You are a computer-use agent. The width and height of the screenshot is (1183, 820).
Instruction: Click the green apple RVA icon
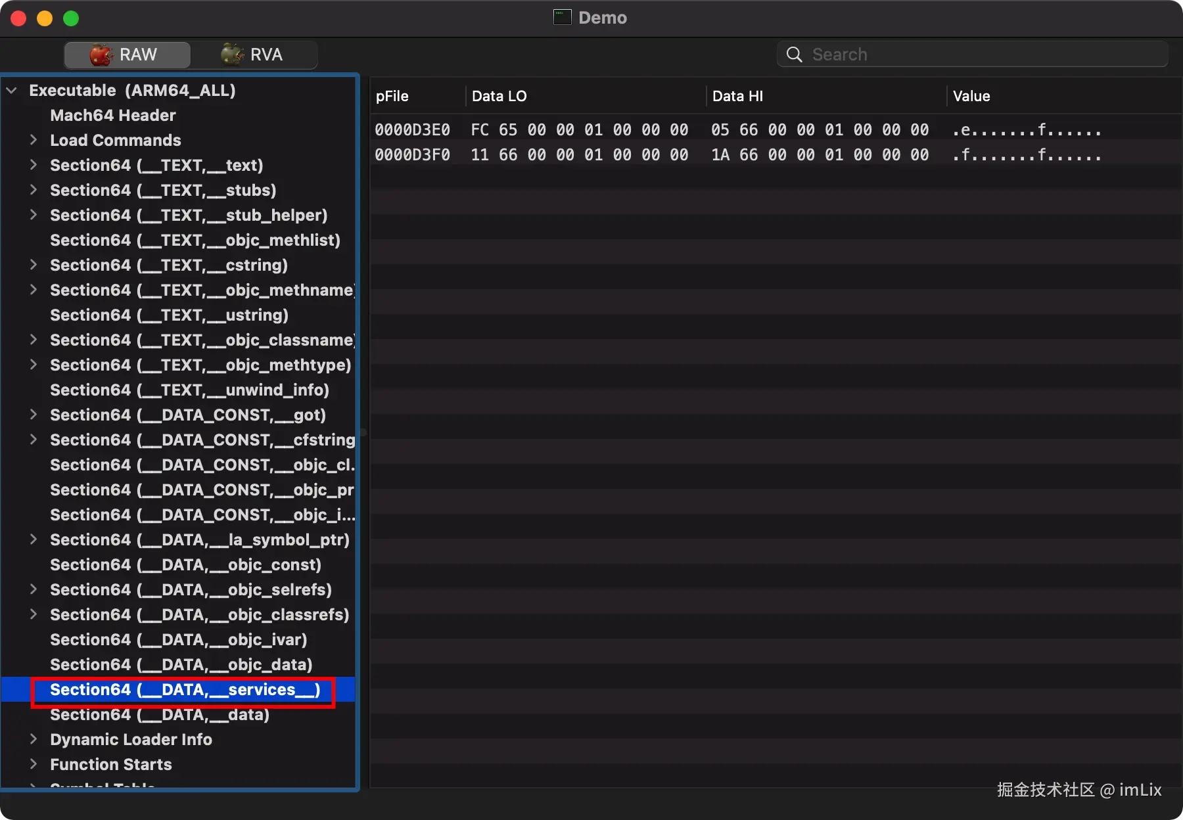pos(232,55)
